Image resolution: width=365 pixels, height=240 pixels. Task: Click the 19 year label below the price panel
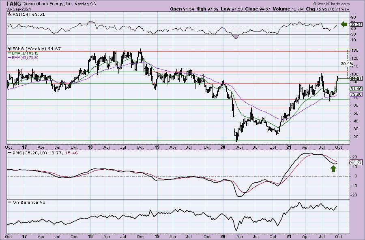[x=157, y=147]
